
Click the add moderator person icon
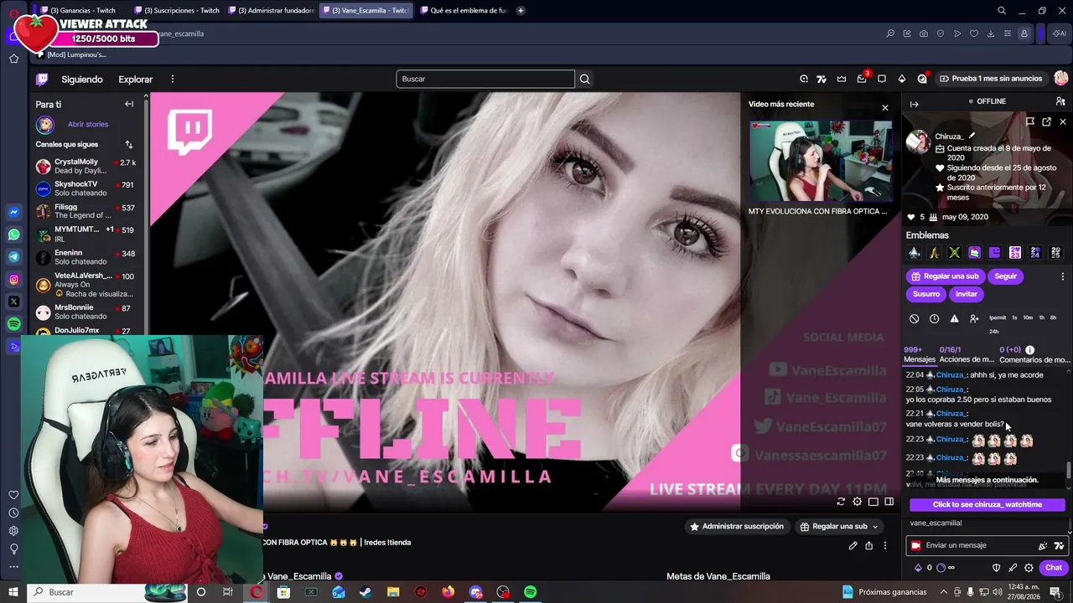(974, 318)
